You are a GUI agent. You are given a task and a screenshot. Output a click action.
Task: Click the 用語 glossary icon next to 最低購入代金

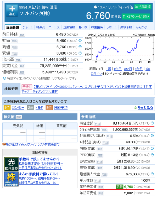pyautogui.click(x=104, y=175)
